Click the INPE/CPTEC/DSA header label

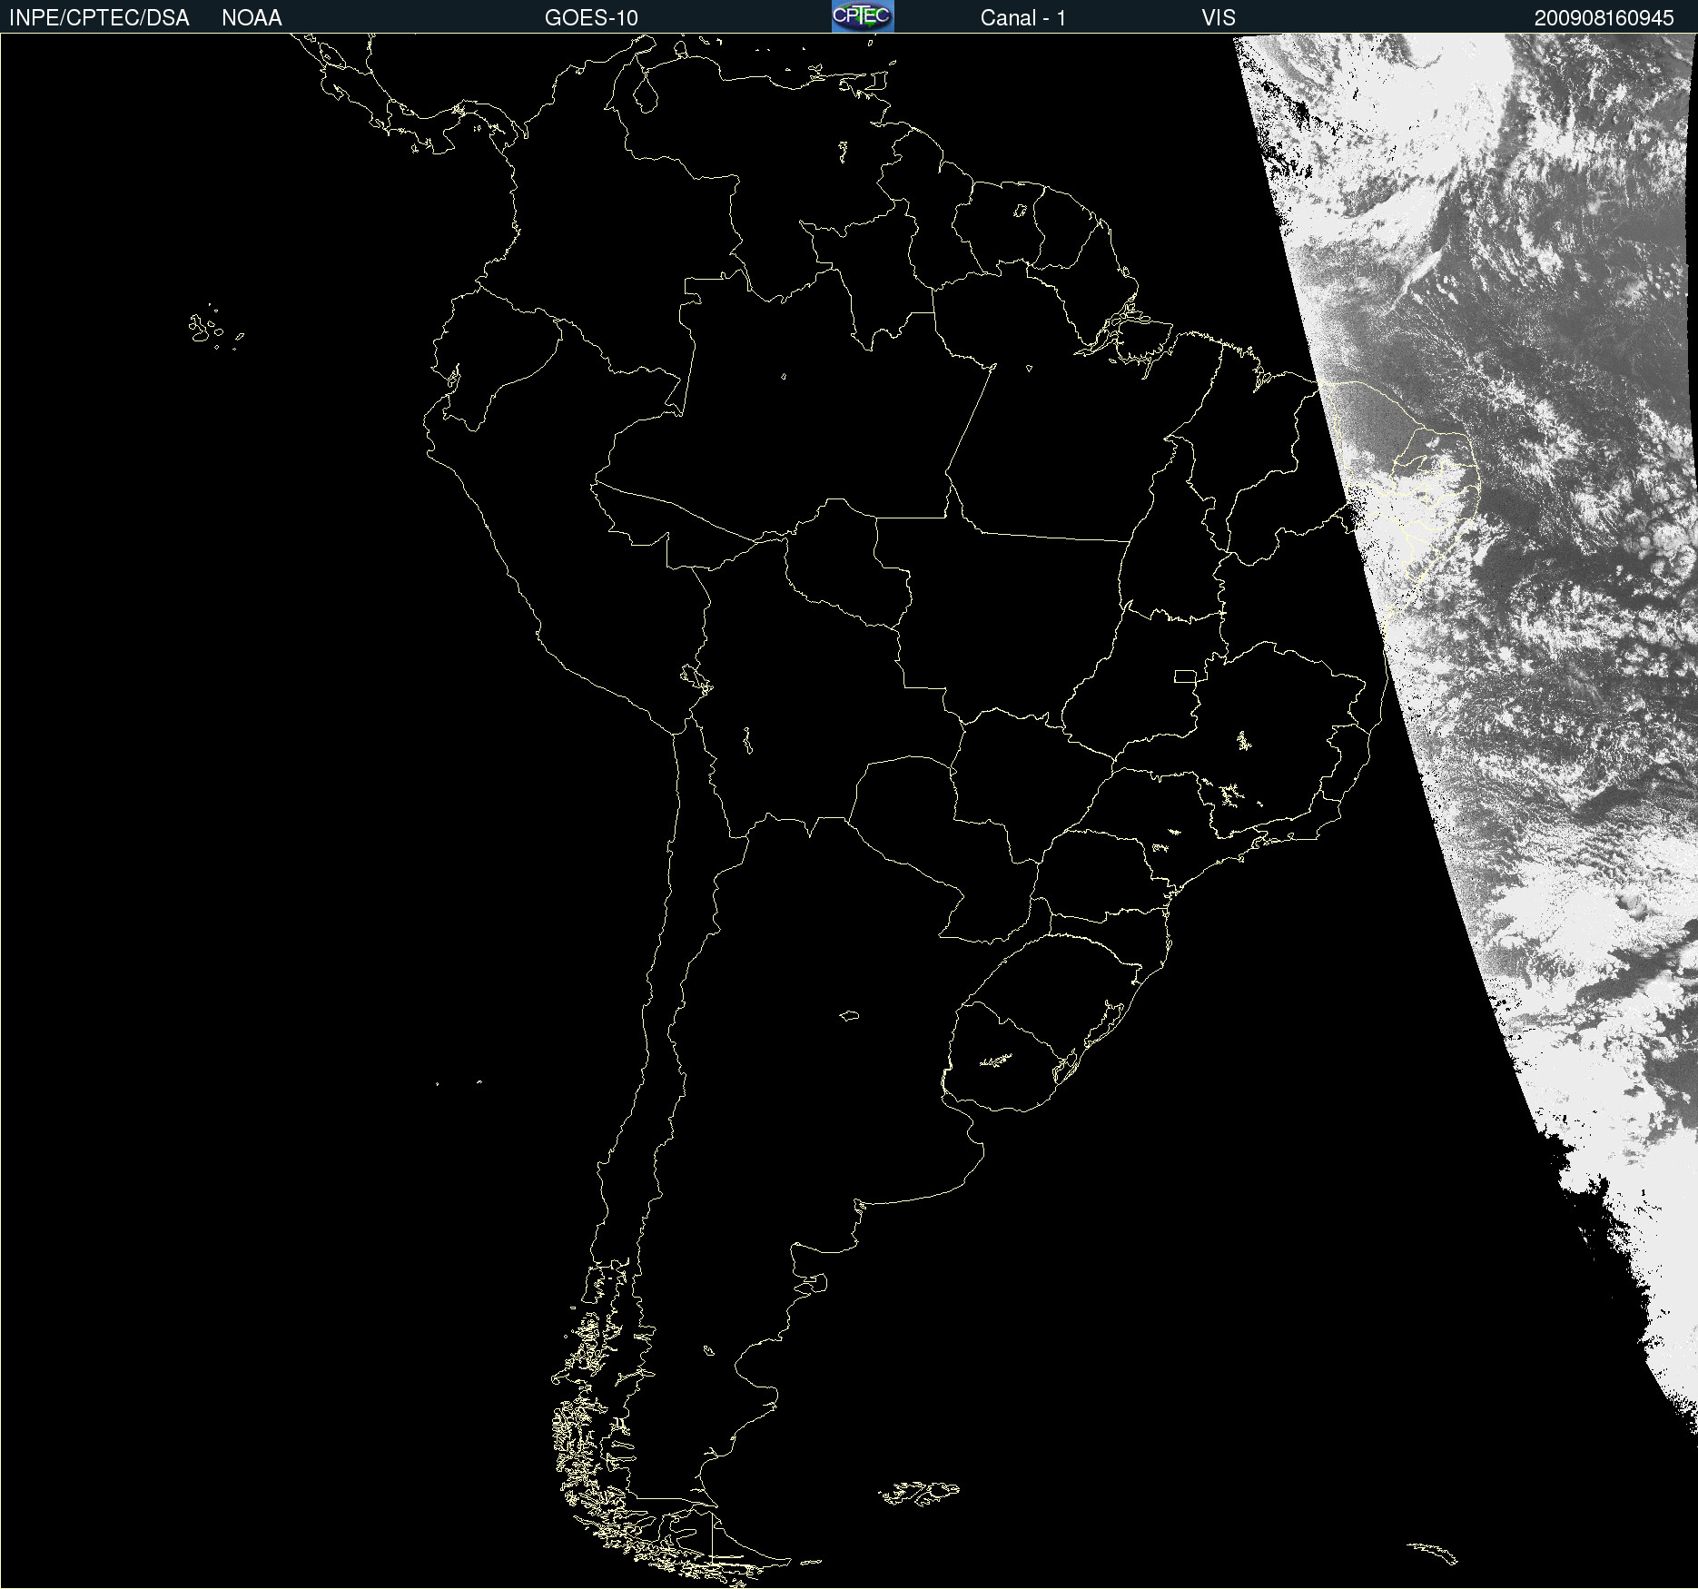point(99,18)
